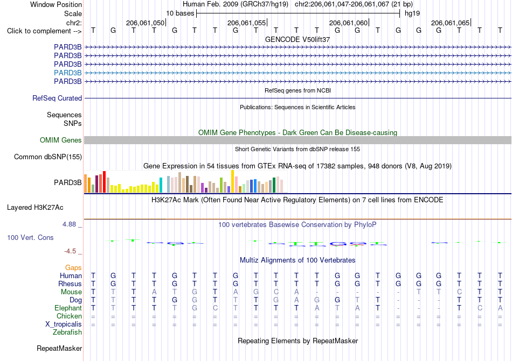
Task: Click the 'Click to complement -->' label
Action: click(x=44, y=31)
